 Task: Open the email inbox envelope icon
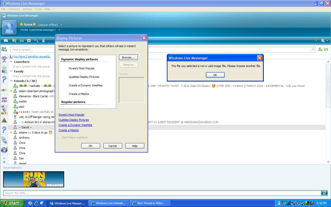(6, 41)
